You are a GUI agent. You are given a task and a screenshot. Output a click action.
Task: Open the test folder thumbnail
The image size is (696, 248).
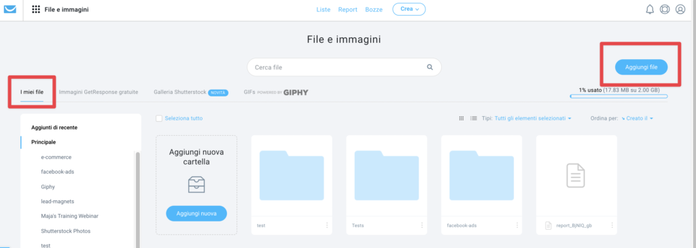pyautogui.click(x=292, y=176)
